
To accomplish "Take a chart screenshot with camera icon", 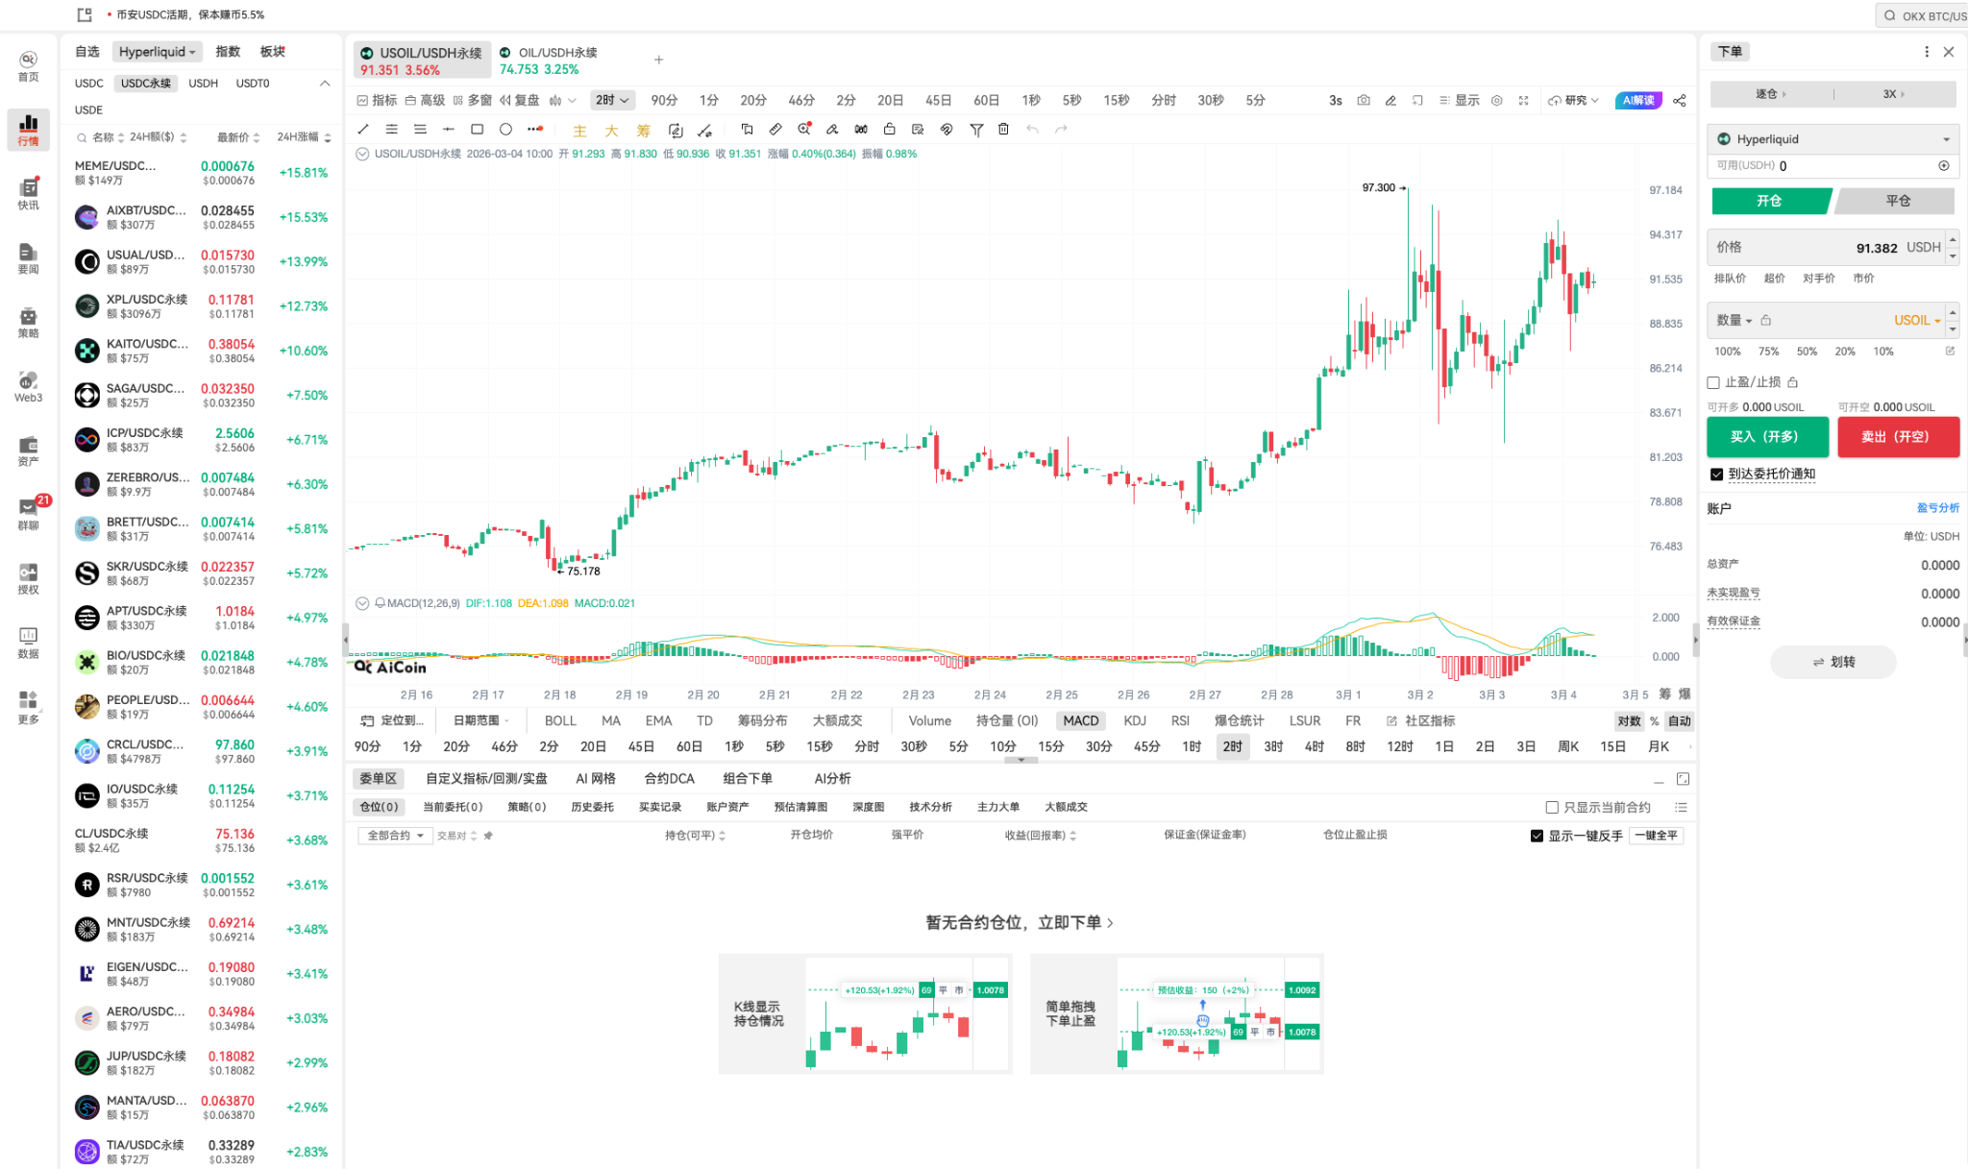I will (1363, 100).
